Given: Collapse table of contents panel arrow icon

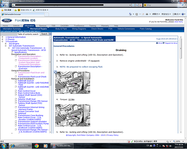Looking at the screenshot, I should (x=50, y=34).
